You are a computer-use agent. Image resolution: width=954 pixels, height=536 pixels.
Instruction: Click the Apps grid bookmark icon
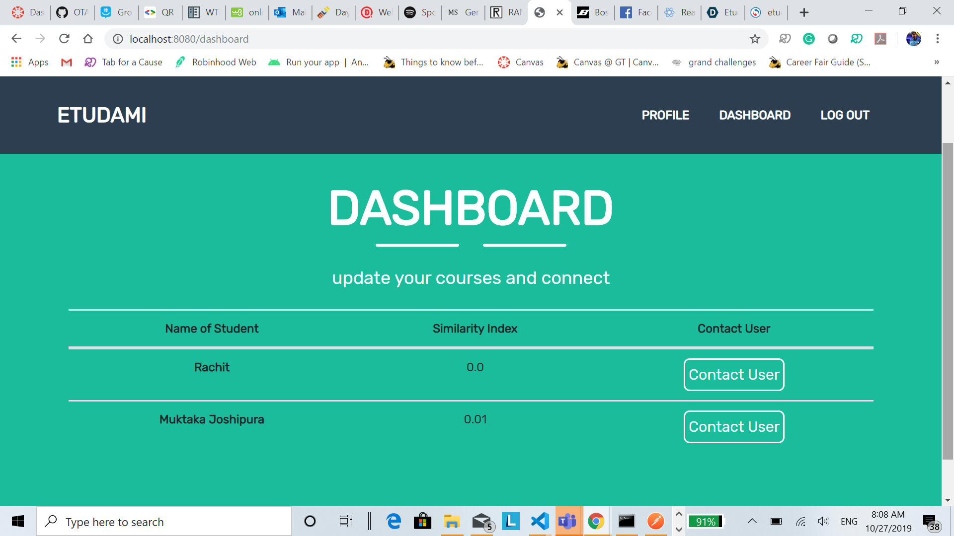16,62
